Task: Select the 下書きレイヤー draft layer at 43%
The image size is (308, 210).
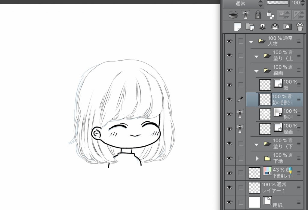Action: tap(280, 173)
